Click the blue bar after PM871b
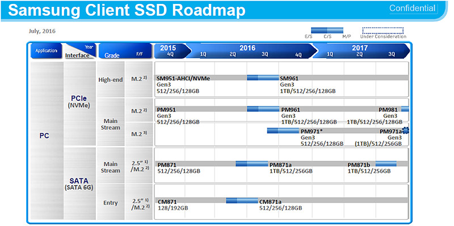454x226 pixels. pyautogui.click(x=386, y=164)
